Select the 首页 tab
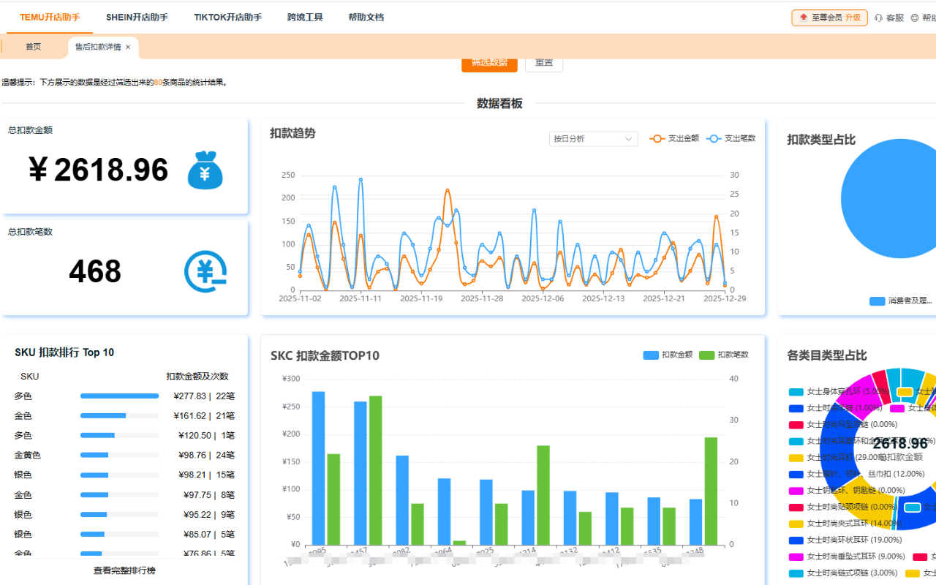The width and height of the screenshot is (936, 585). [33, 46]
